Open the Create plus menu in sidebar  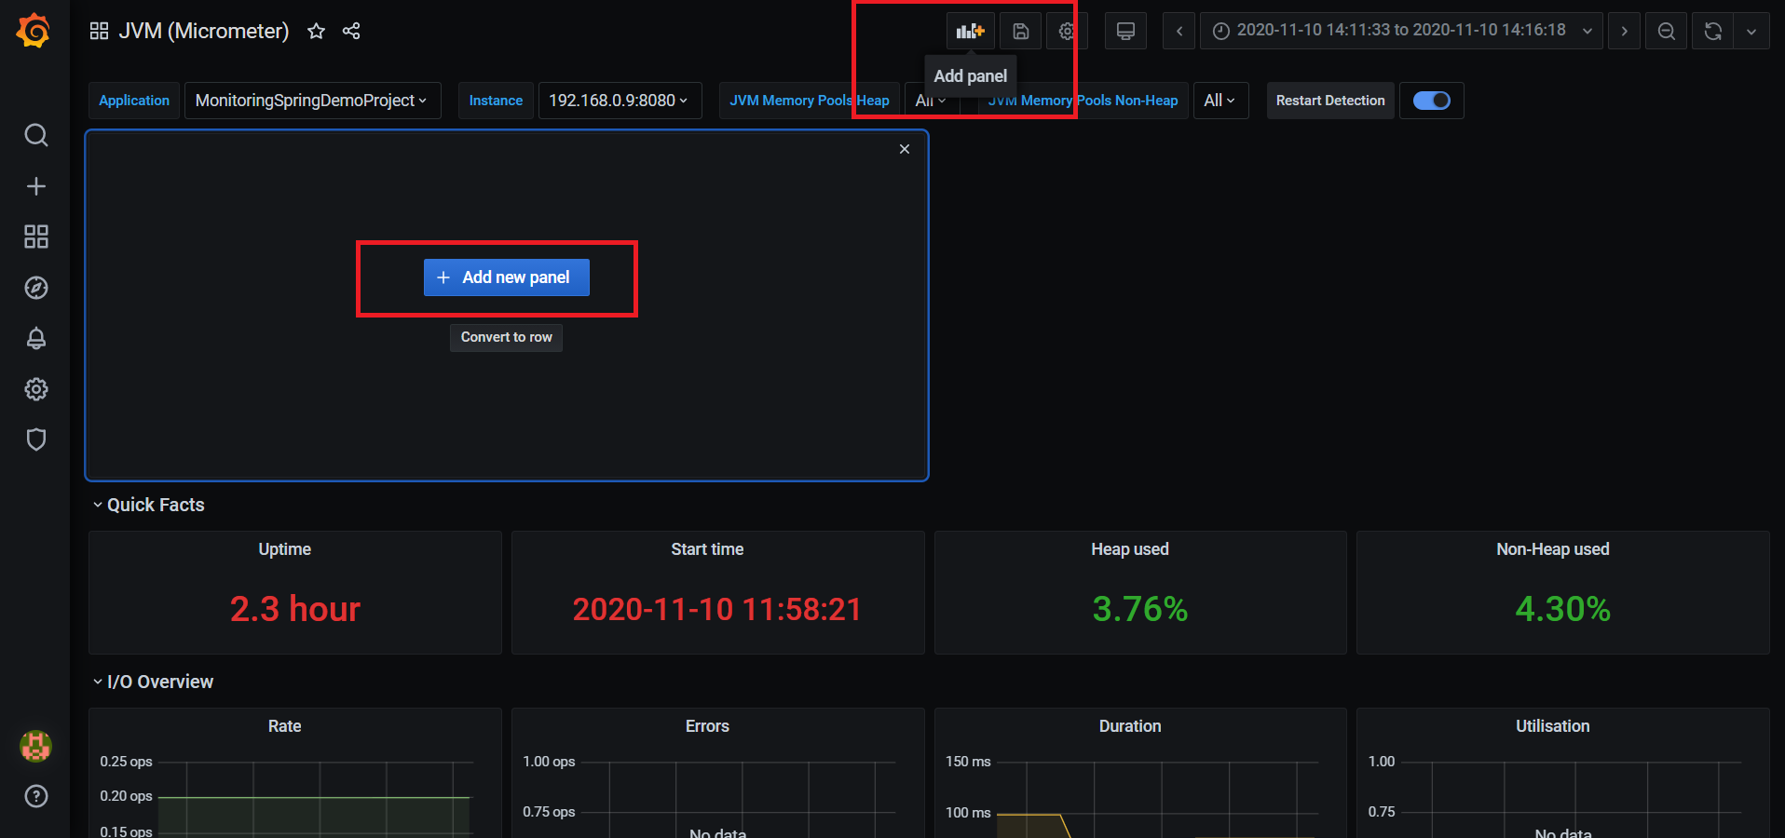[35, 186]
